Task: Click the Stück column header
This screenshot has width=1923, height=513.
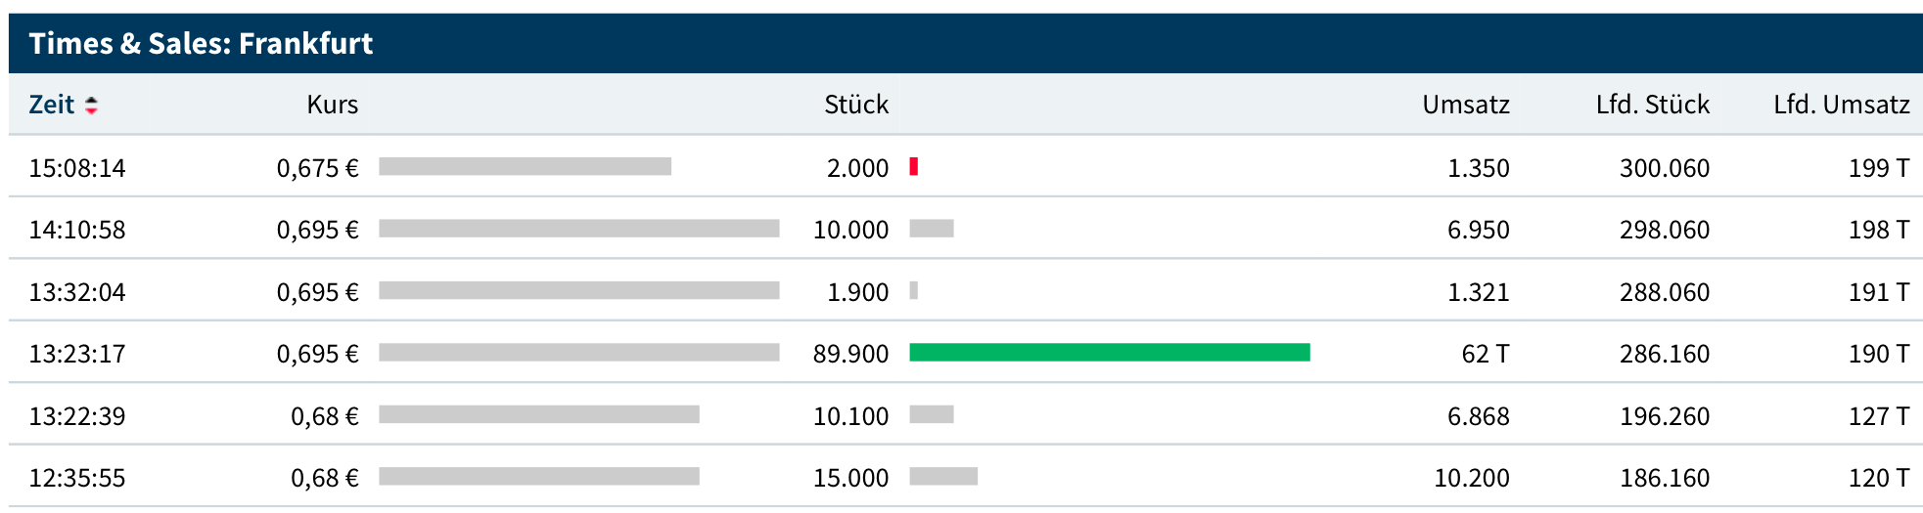Action: (855, 105)
